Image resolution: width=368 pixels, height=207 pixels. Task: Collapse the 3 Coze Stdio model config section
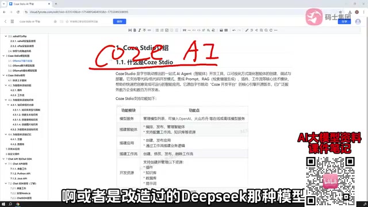(x=3, y=56)
